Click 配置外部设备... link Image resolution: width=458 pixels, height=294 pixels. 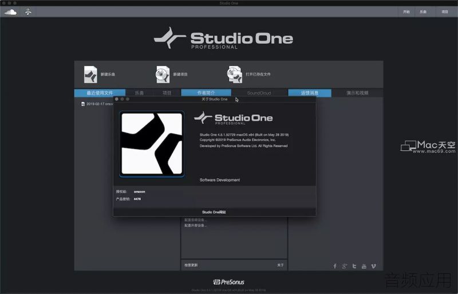coord(195,226)
